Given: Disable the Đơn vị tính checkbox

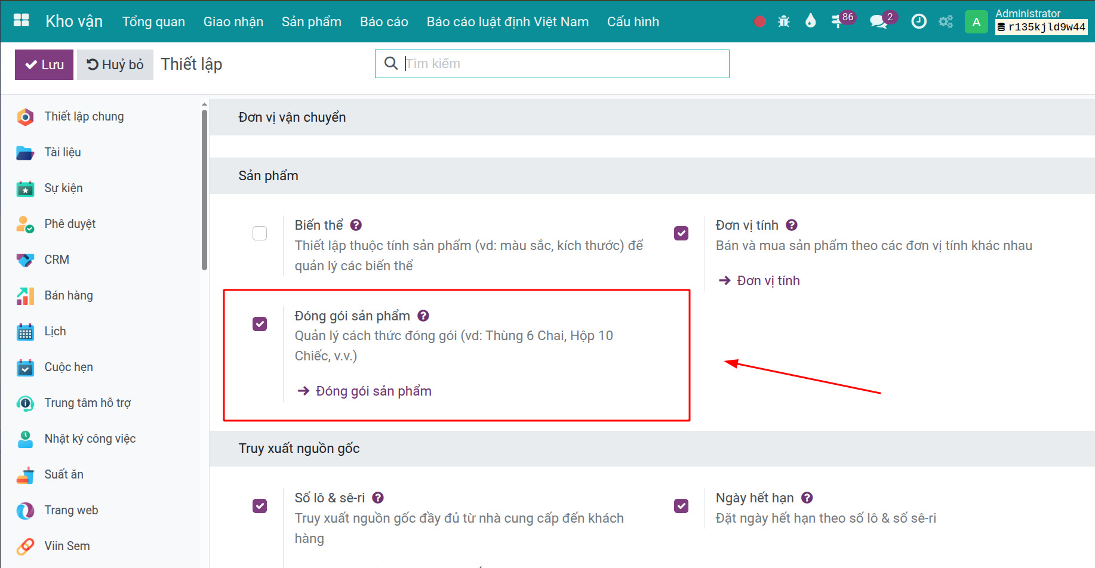Looking at the screenshot, I should point(681,233).
